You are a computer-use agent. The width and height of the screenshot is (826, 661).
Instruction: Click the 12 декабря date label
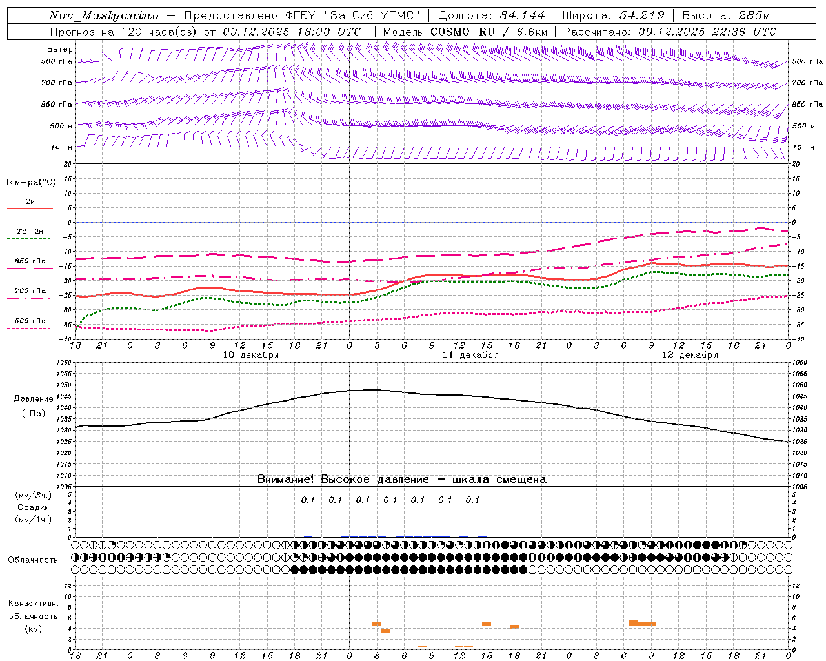coord(690,355)
